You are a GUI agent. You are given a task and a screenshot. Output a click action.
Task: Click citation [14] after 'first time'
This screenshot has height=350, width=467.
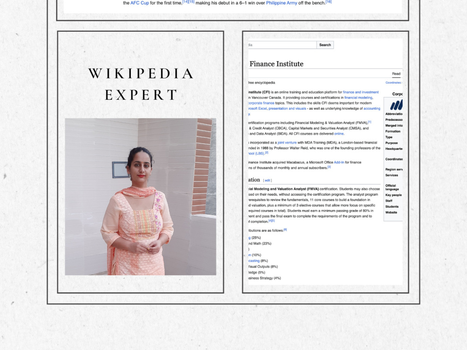(185, 2)
